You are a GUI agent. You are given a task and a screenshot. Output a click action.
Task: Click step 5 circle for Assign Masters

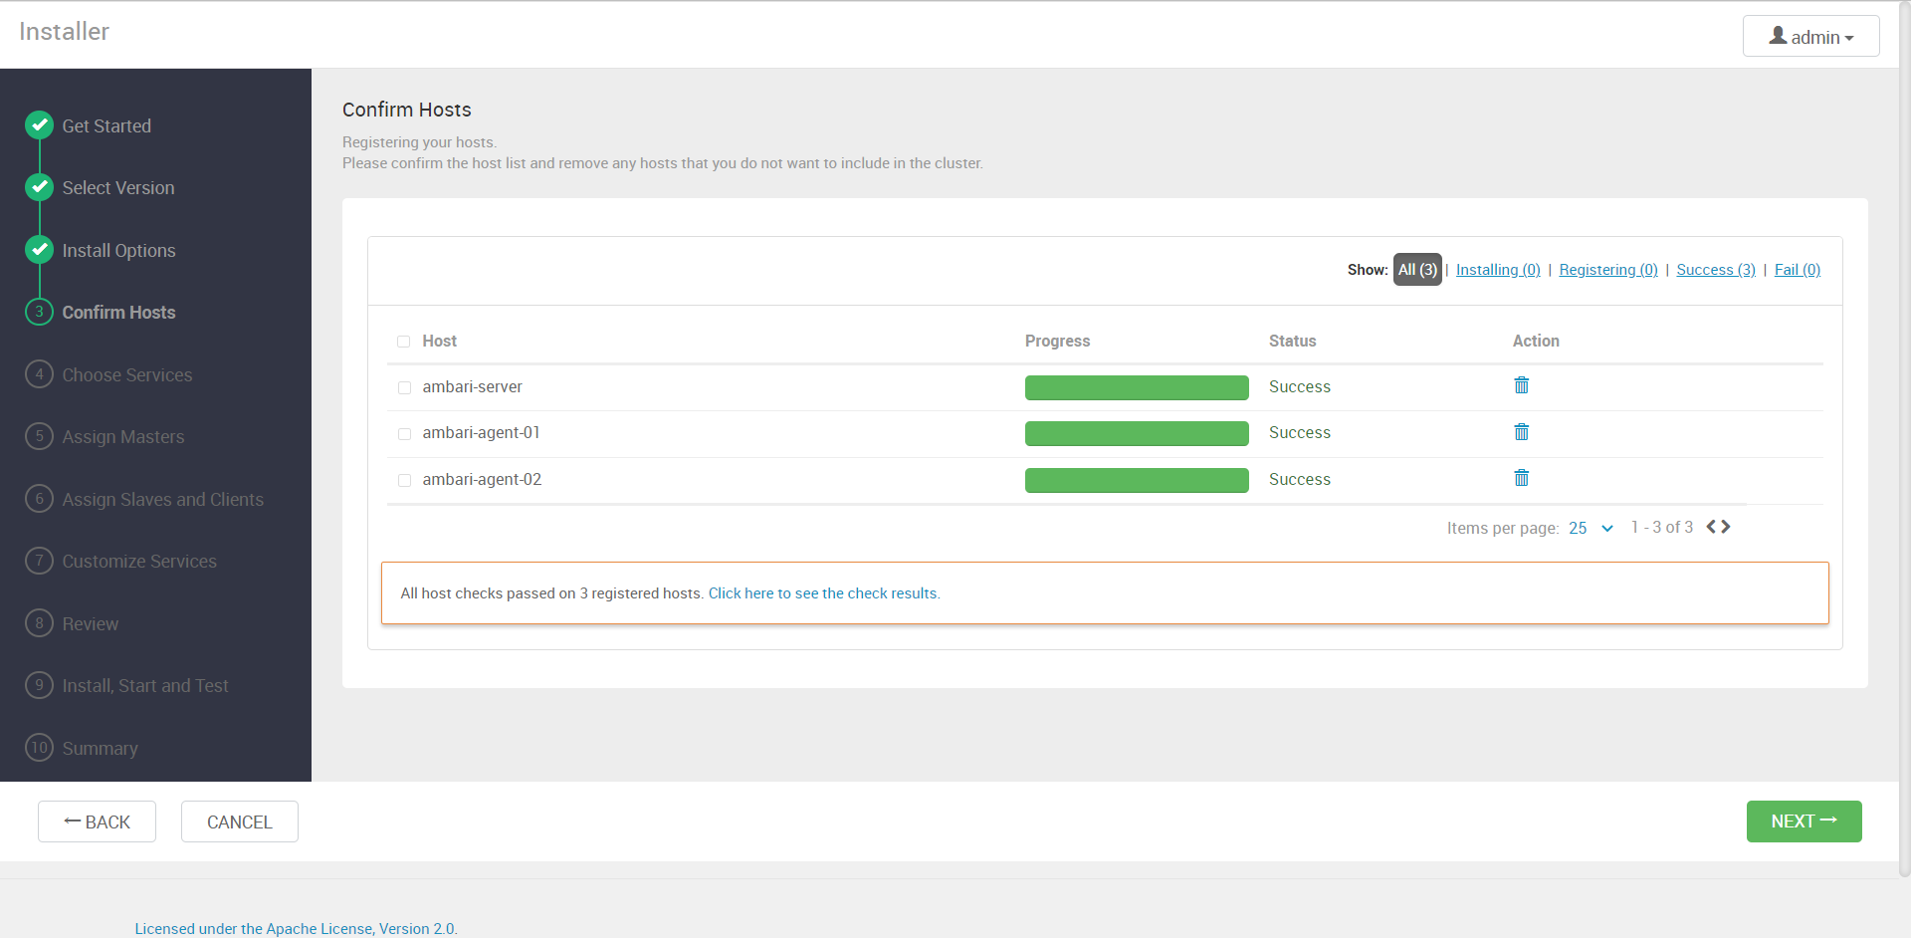[x=39, y=436]
